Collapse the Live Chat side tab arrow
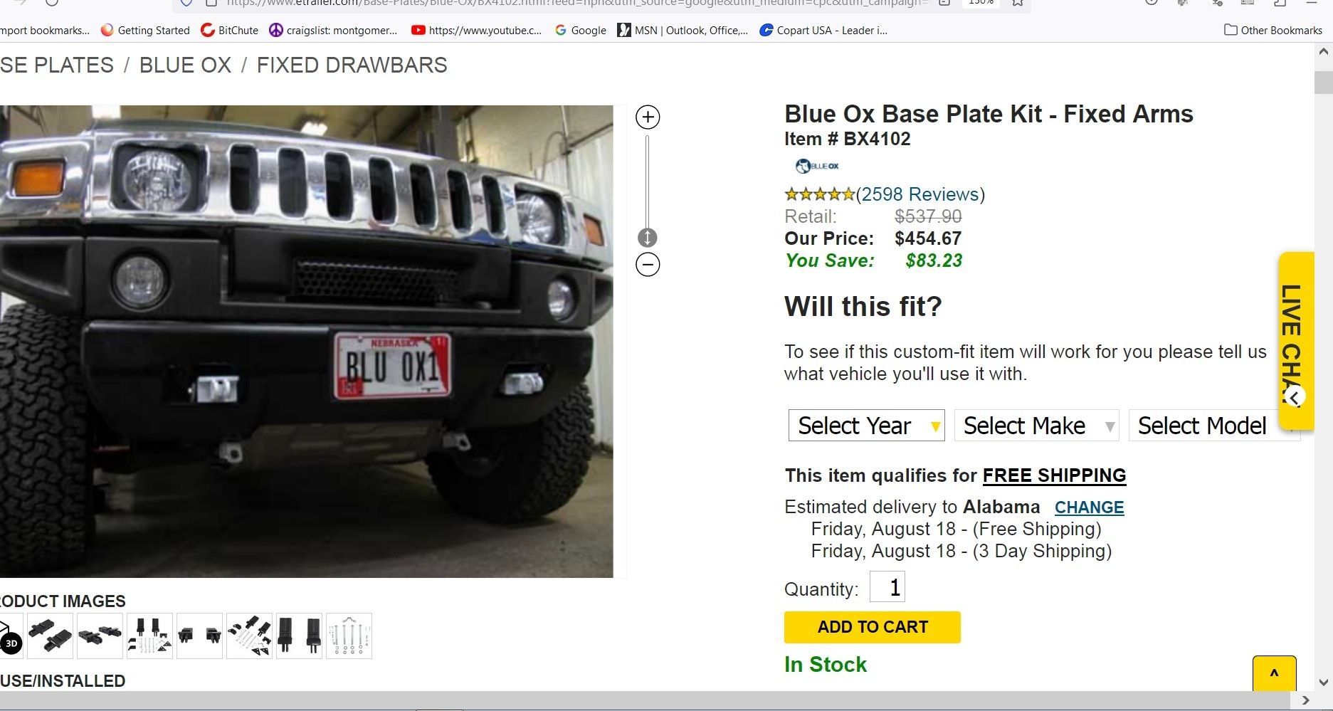 pos(1295,397)
